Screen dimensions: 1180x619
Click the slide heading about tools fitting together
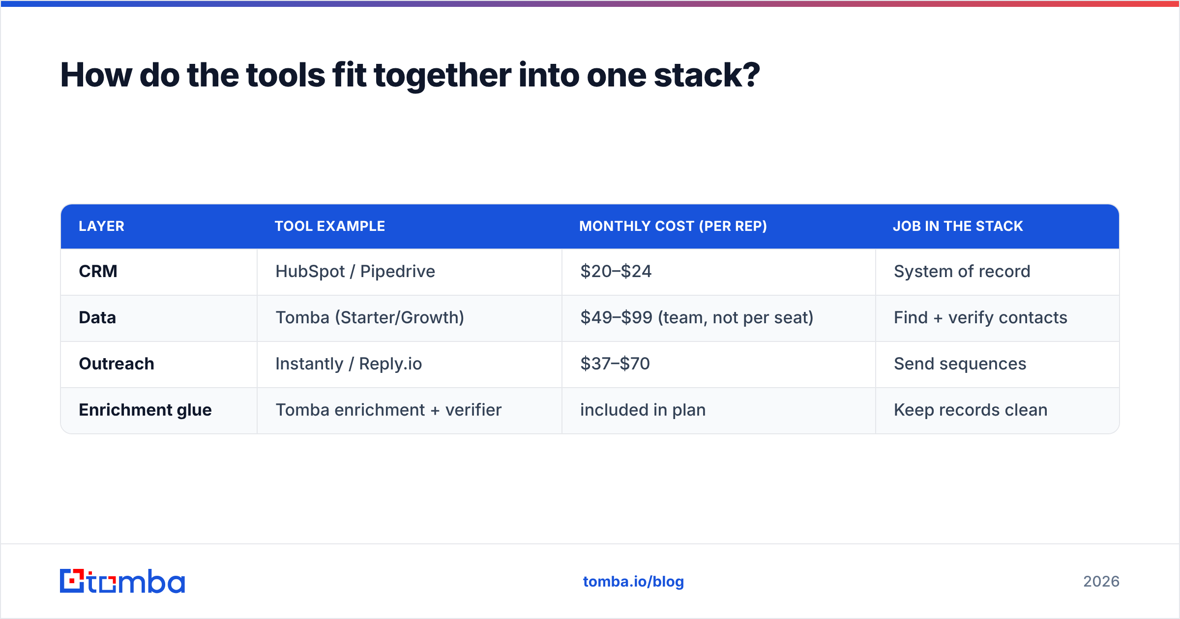[x=410, y=75]
